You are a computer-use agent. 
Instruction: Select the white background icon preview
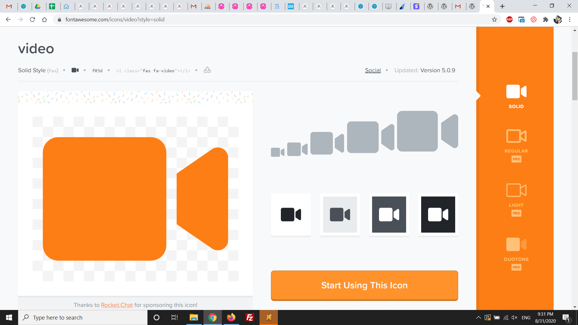[x=291, y=215]
